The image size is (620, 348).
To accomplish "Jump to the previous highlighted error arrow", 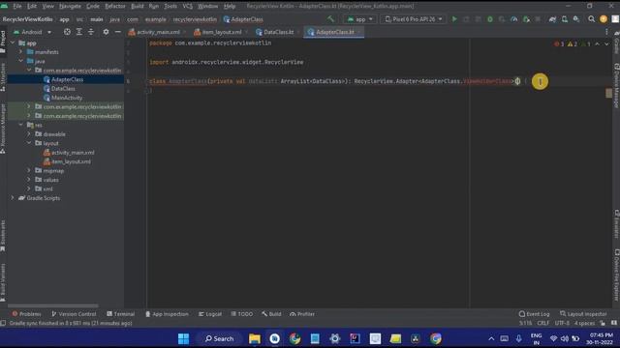I will pyautogui.click(x=597, y=43).
